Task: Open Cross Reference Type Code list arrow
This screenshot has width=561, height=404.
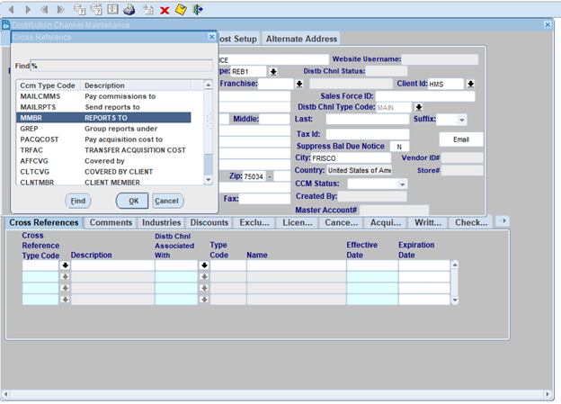Action: (x=65, y=265)
